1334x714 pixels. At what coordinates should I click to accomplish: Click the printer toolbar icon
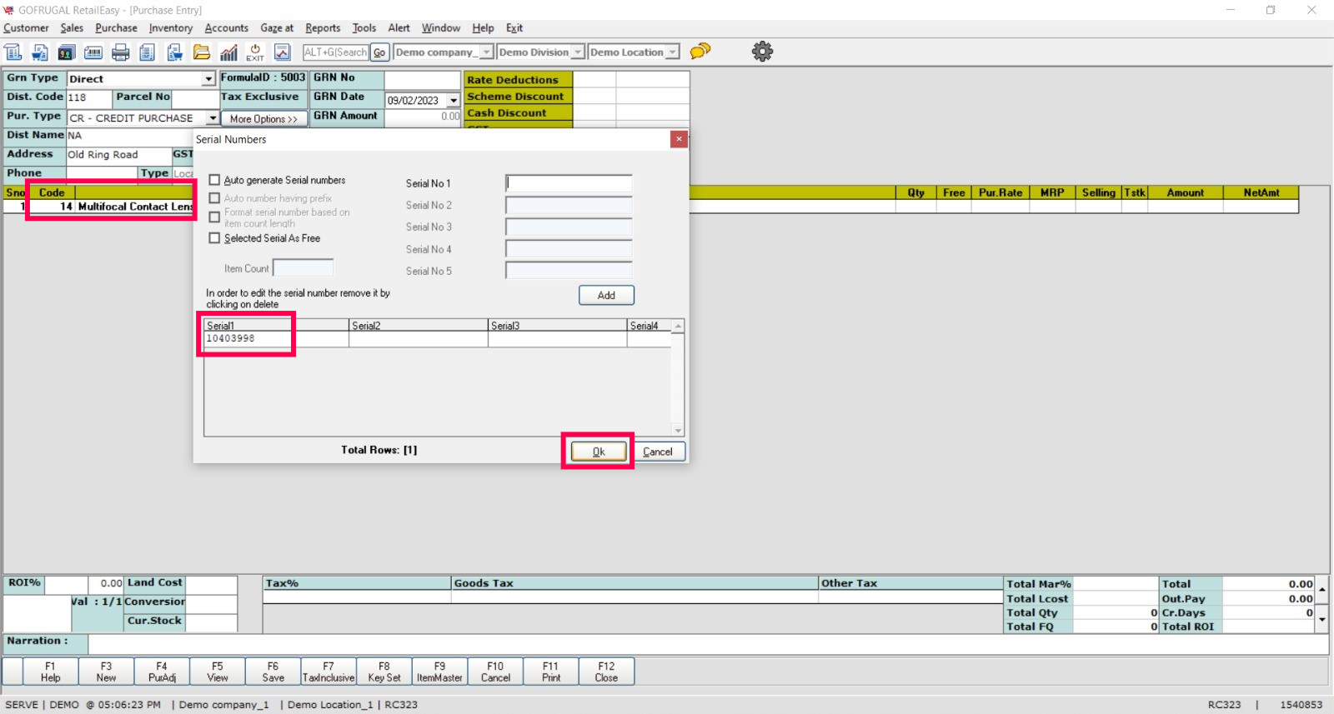[x=121, y=52]
